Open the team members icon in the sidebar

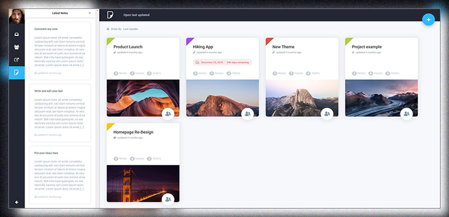(17, 47)
